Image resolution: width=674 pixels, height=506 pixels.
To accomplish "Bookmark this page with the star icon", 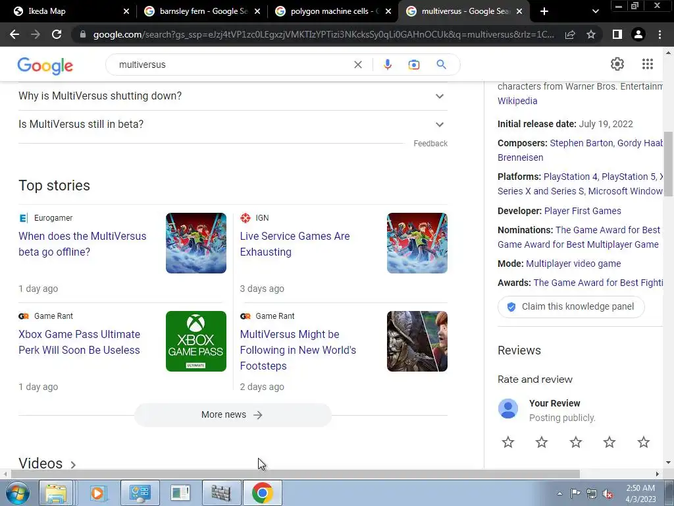I will (x=591, y=34).
